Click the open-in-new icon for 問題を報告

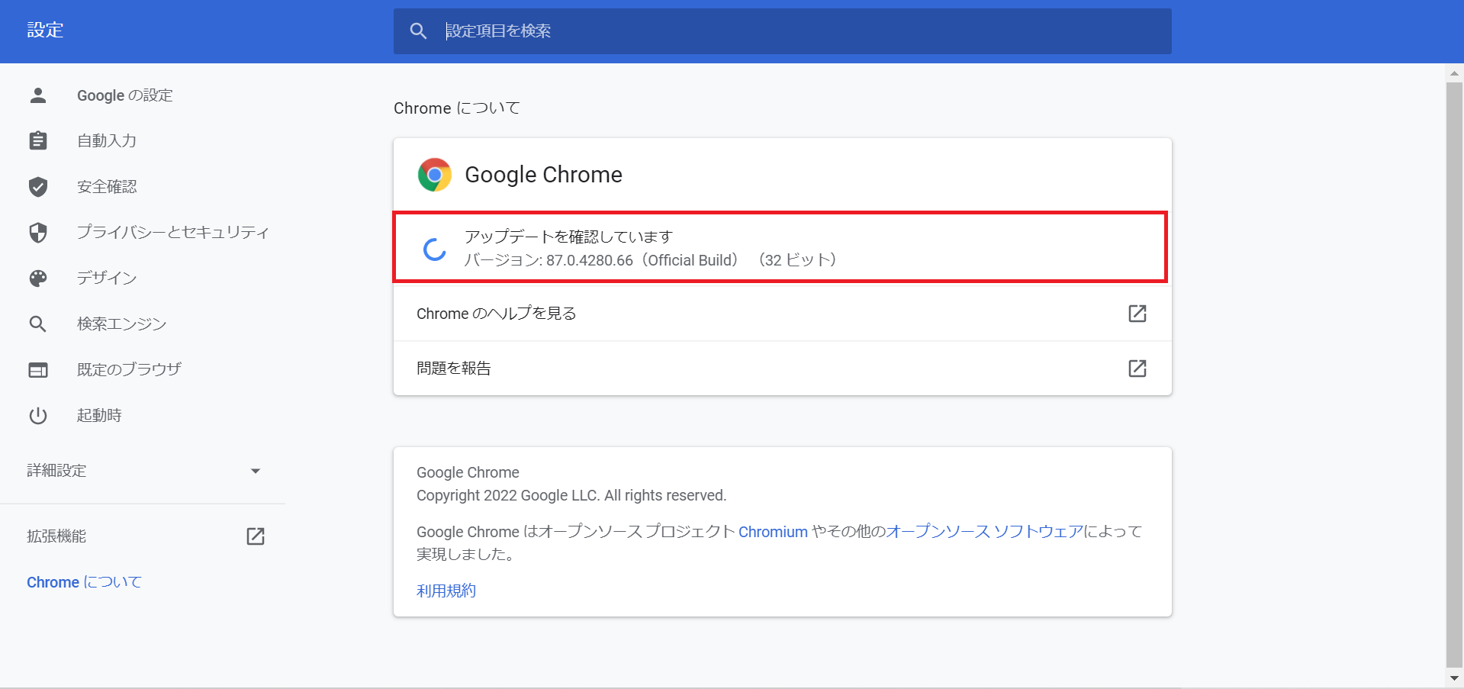[x=1137, y=369]
